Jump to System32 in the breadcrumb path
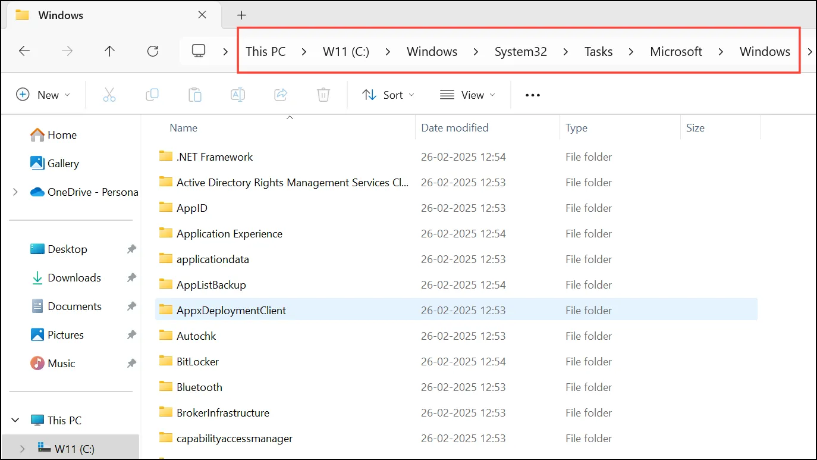 [521, 52]
